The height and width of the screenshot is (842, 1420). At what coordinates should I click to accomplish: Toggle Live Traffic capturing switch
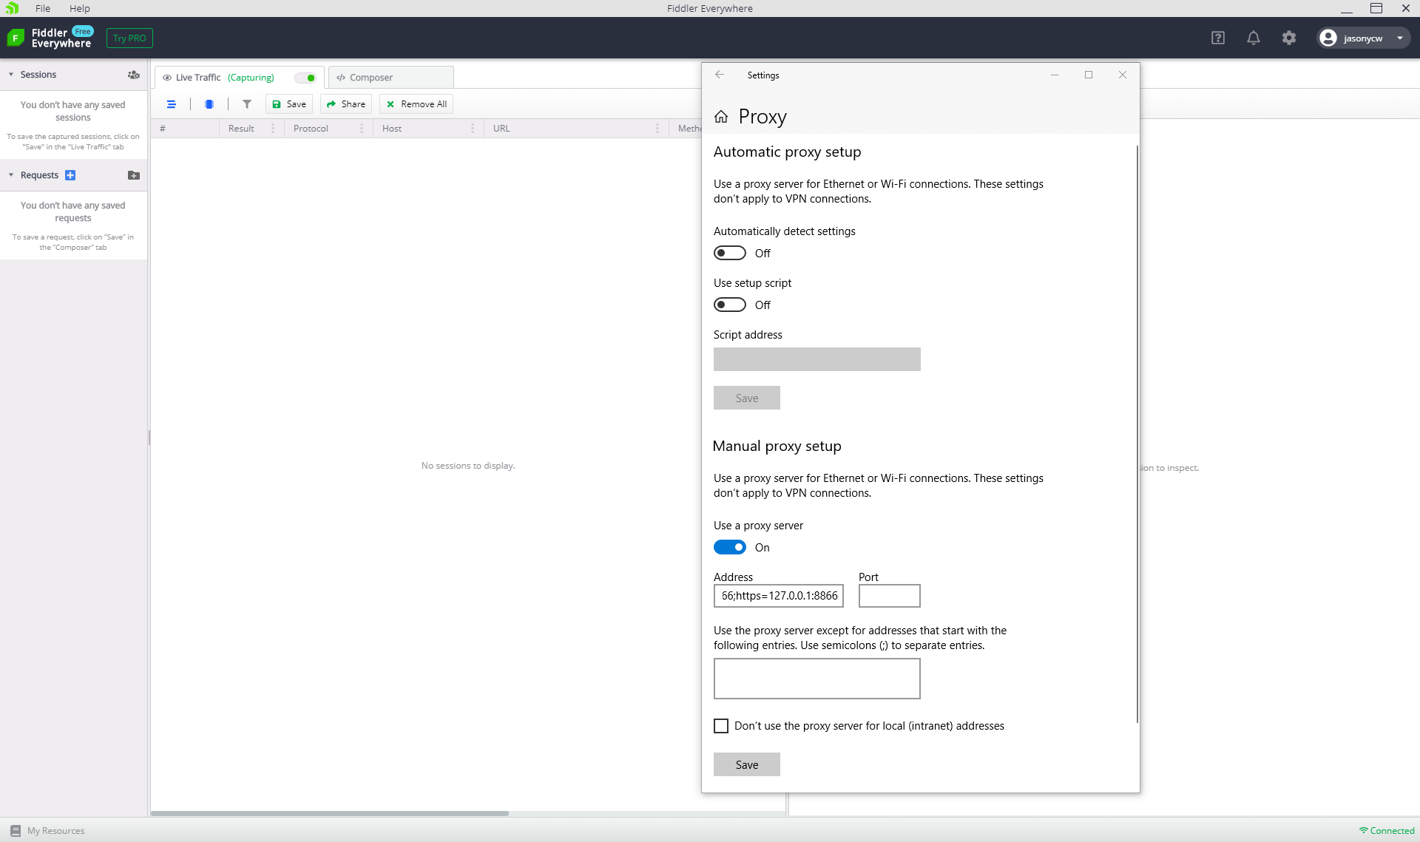click(305, 78)
